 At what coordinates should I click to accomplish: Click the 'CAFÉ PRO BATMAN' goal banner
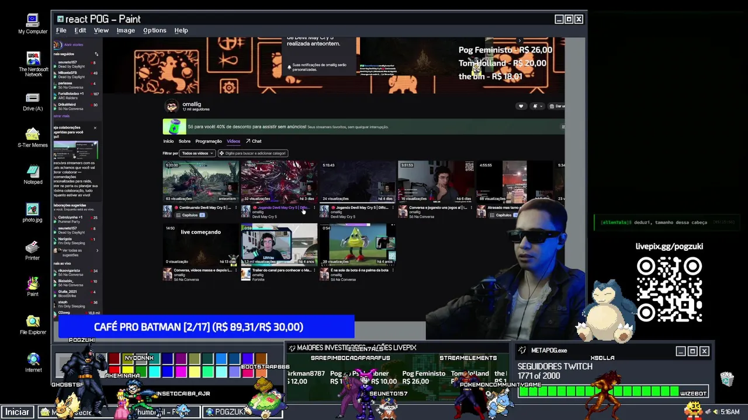pyautogui.click(x=206, y=327)
